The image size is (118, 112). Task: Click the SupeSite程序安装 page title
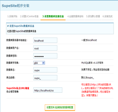[x=15, y=6]
